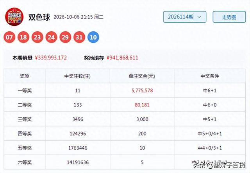Select the 二等奖 row label

coord(25,105)
